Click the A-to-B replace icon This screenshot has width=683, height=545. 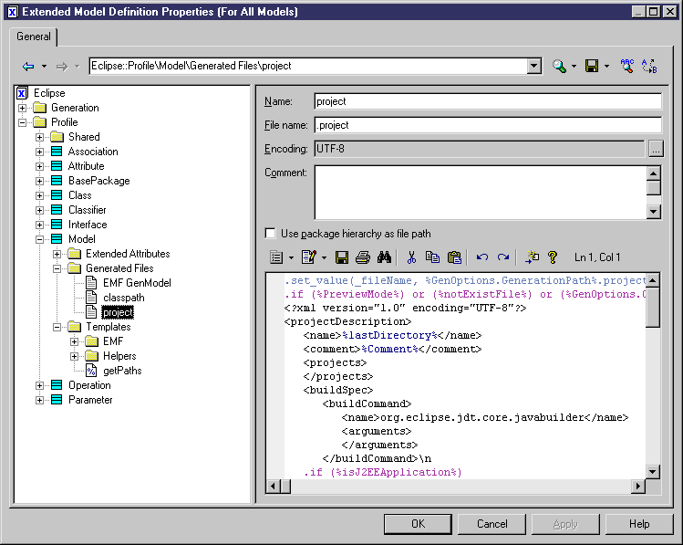[649, 66]
